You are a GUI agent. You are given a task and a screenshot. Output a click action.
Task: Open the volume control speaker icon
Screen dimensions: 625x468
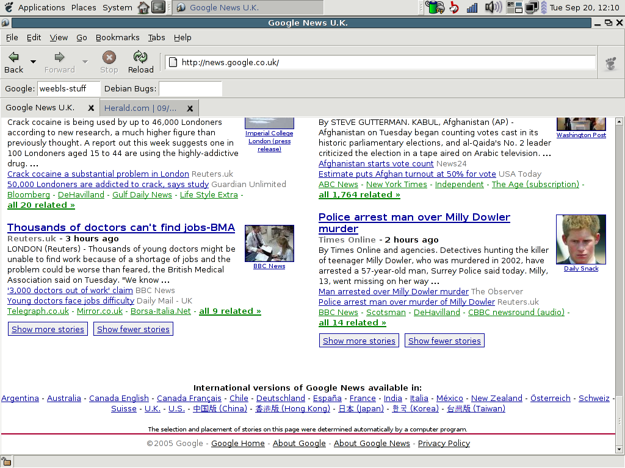(493, 7)
